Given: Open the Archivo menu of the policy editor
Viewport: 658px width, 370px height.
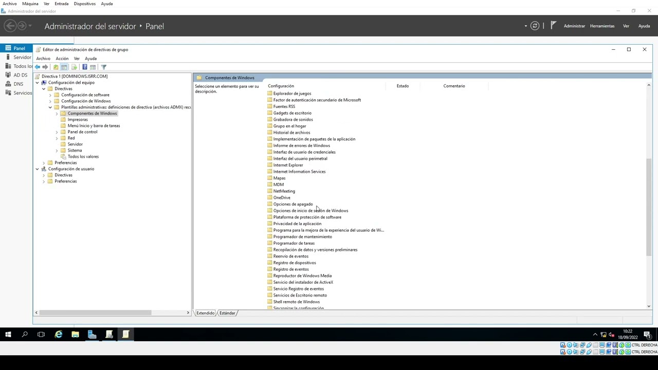Looking at the screenshot, I should click(x=43, y=59).
